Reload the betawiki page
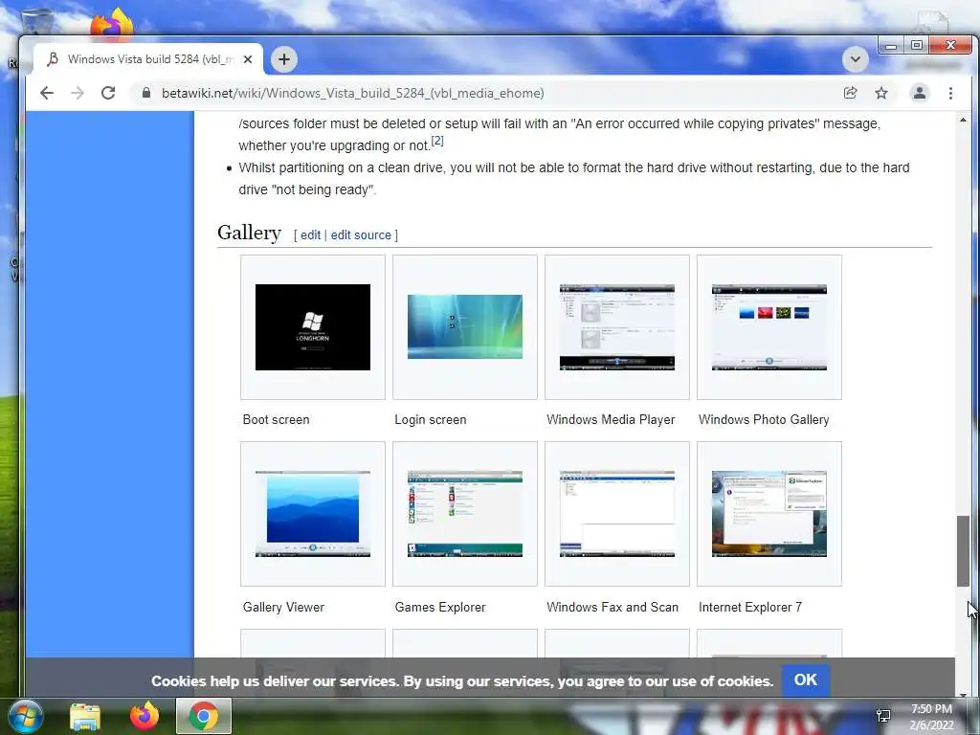Image resolution: width=980 pixels, height=735 pixels. click(x=108, y=93)
